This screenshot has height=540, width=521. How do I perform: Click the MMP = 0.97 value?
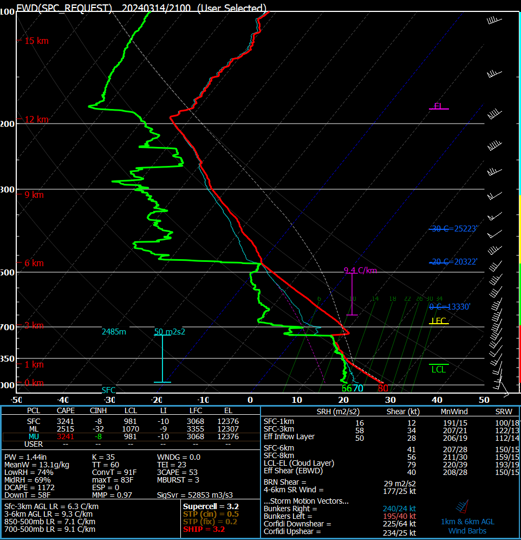[112, 495]
